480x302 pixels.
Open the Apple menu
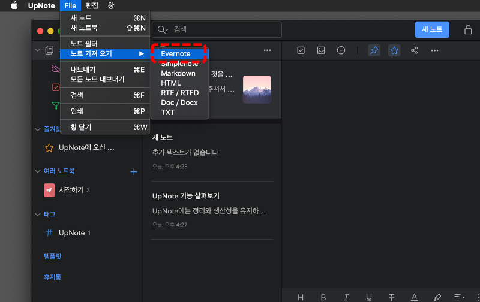(14, 5)
